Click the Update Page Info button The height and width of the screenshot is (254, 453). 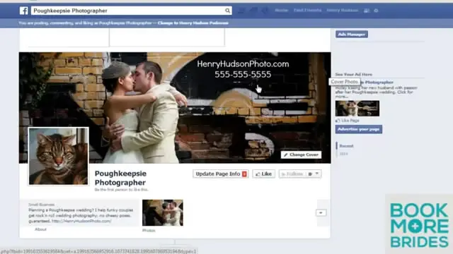point(221,174)
